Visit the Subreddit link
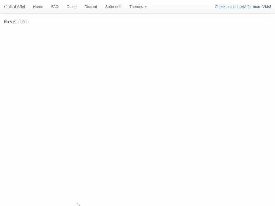 113,7
